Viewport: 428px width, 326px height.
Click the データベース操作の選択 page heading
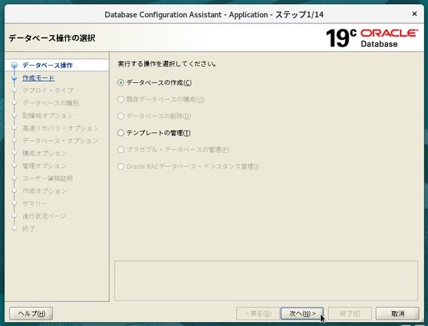click(52, 38)
